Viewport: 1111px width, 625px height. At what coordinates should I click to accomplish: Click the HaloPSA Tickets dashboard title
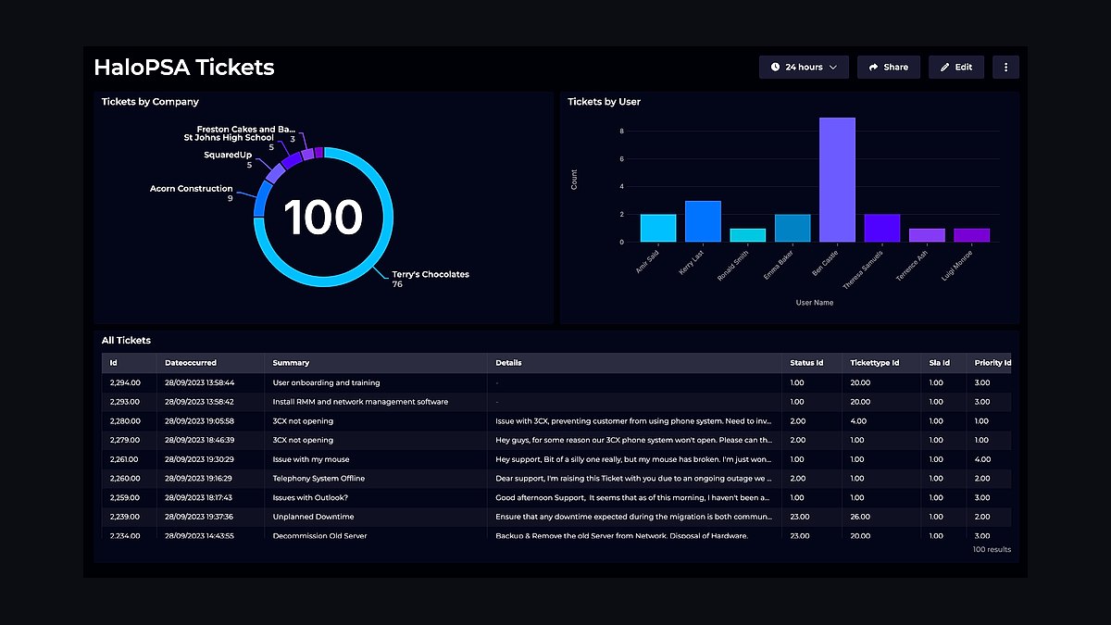pos(184,68)
